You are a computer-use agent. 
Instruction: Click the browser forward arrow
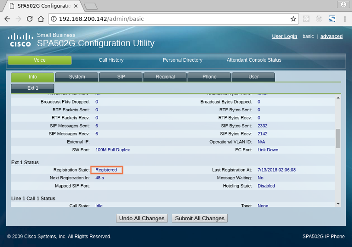pyautogui.click(x=19, y=19)
